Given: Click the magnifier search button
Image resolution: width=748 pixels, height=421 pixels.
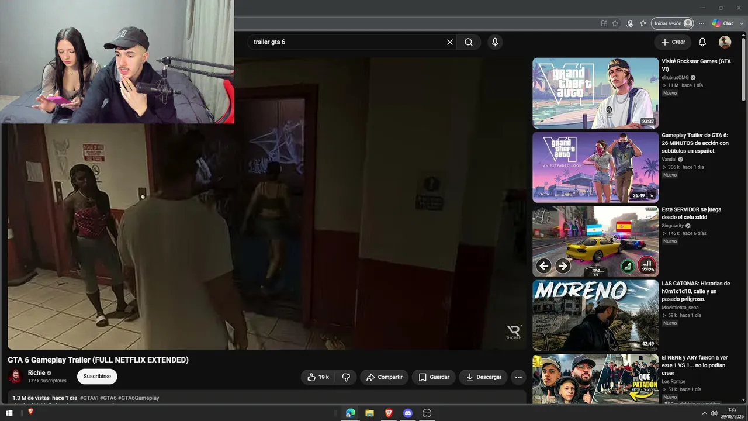Looking at the screenshot, I should pos(469,42).
